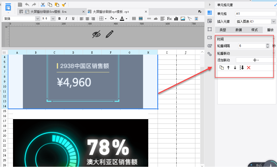
Task: Open fill color dropdown arrow
Action: coord(116,19)
